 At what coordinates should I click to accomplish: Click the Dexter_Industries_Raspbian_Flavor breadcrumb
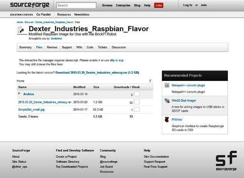tap(54, 22)
